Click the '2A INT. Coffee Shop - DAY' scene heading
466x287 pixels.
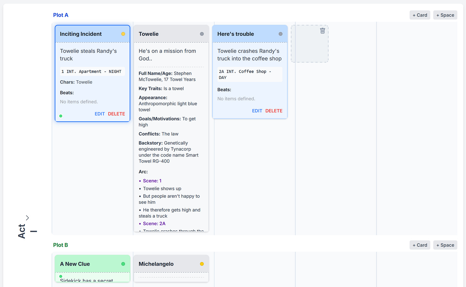click(x=250, y=75)
